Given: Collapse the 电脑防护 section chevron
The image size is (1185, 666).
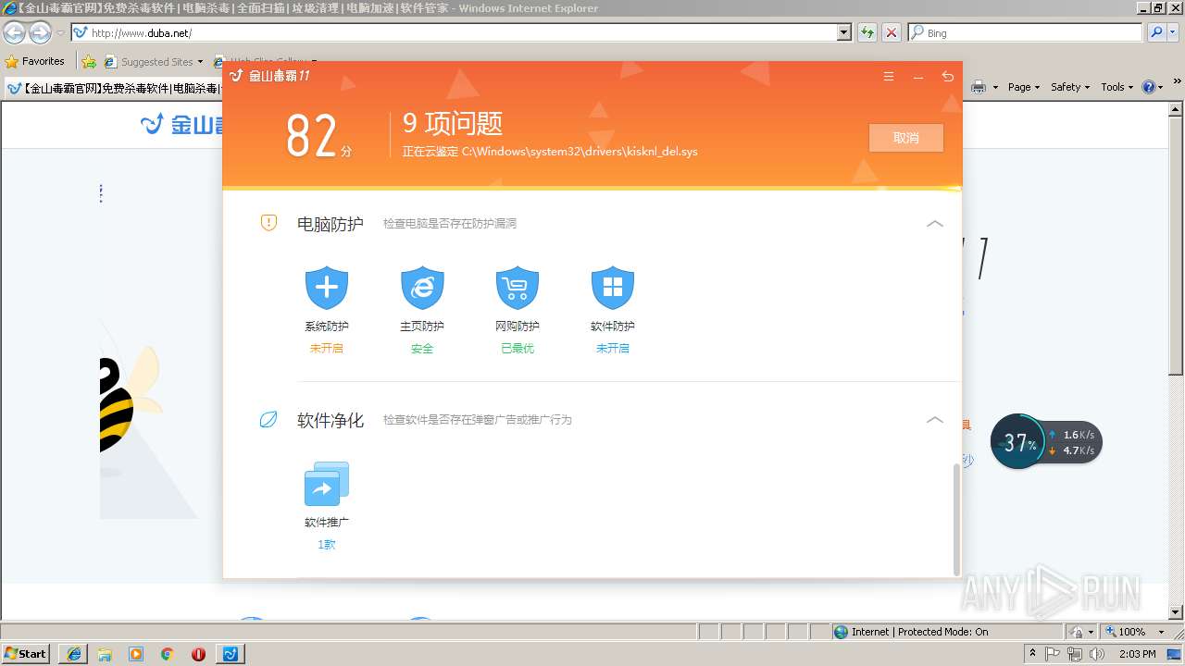Looking at the screenshot, I should (935, 224).
